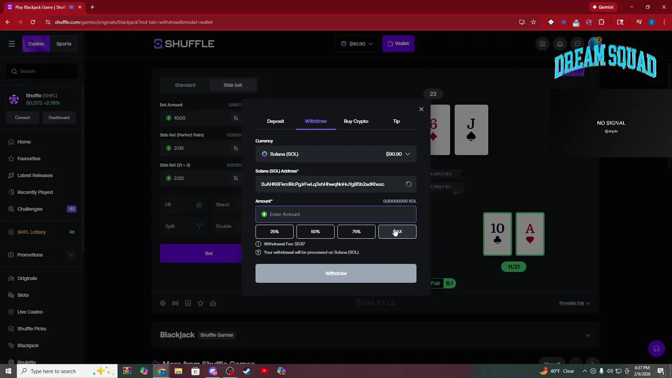The height and width of the screenshot is (378, 672).
Task: Select the Withdraw tab
Action: [x=316, y=121]
